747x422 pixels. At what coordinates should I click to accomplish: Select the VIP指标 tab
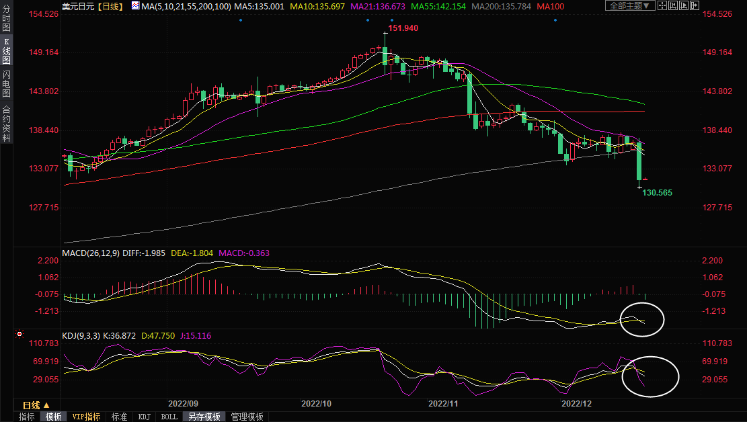click(x=86, y=417)
